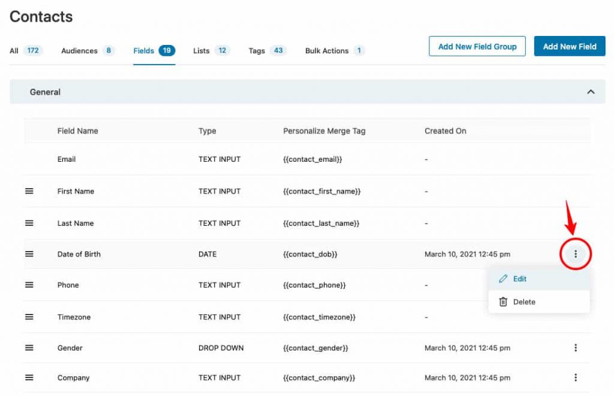Switch to the All contacts tab
614x396 pixels.
point(26,50)
